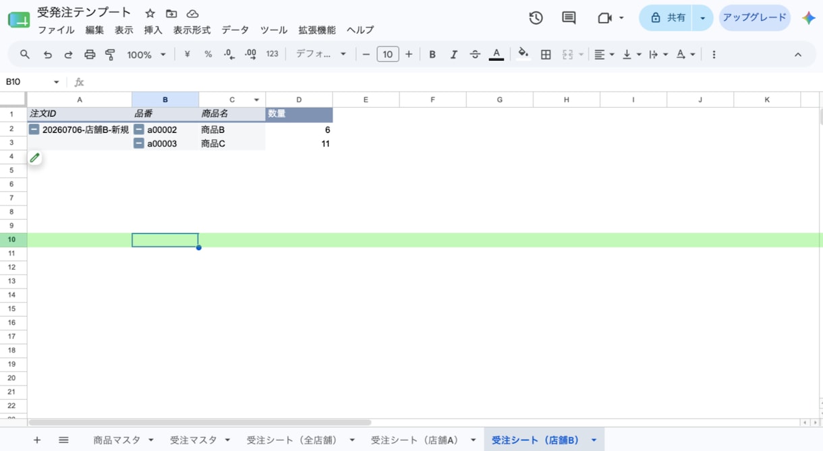Star the 受発注テンプート document

point(150,13)
